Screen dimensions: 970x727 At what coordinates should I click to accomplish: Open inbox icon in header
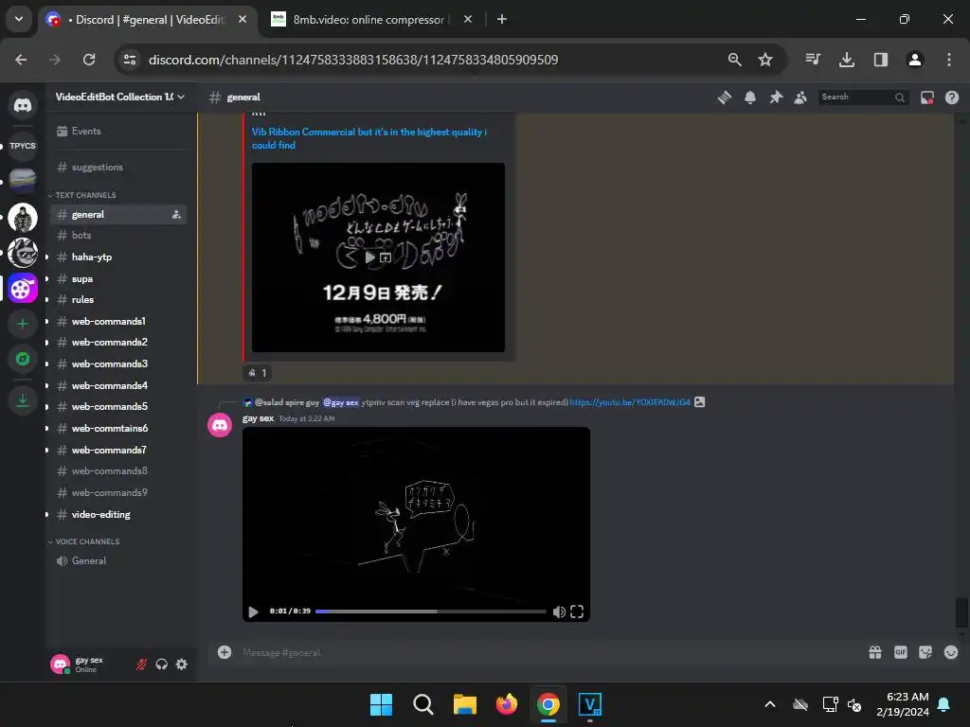[926, 98]
